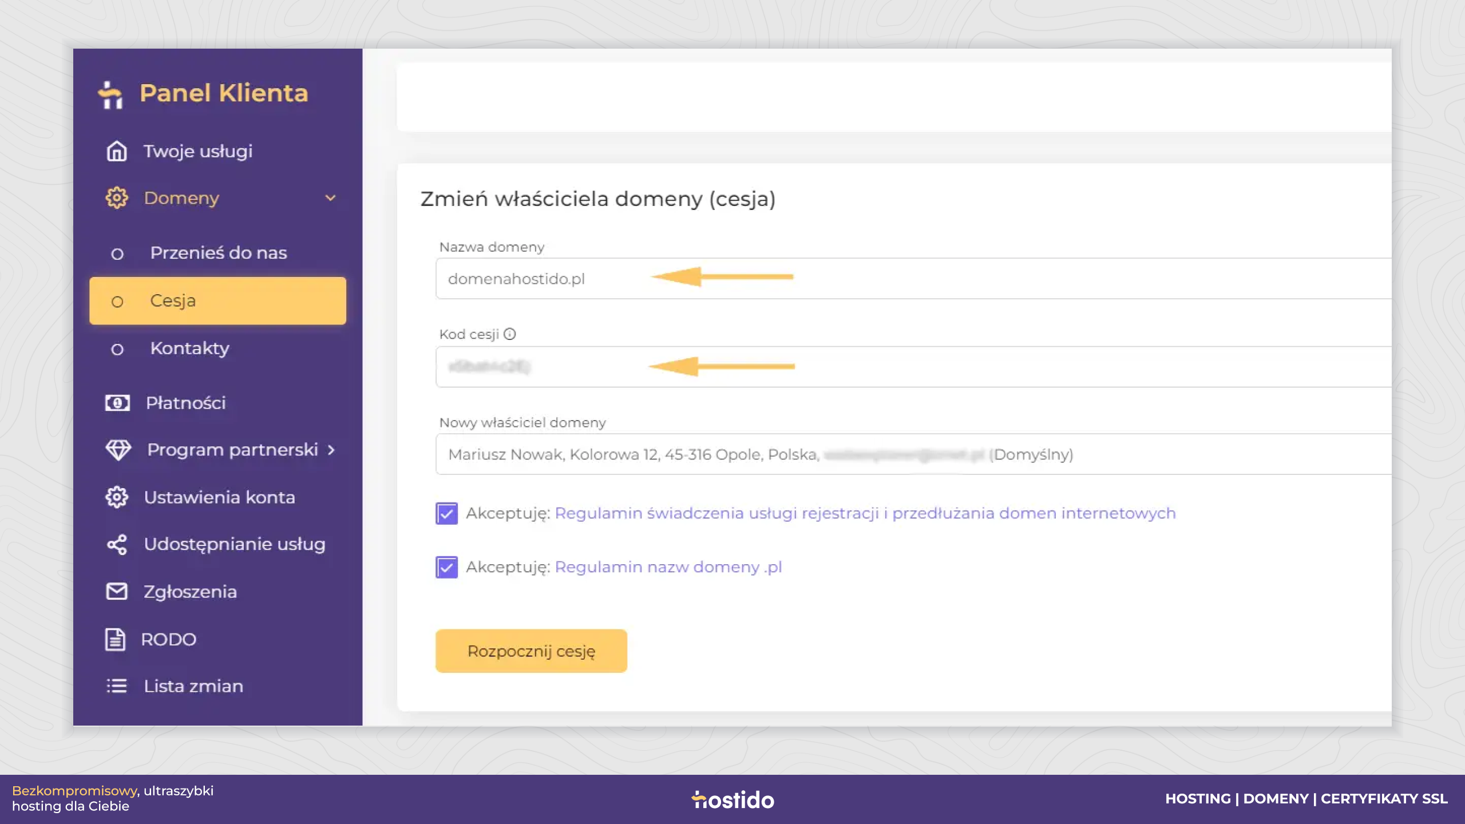Click the RODO document icon
This screenshot has width=1465, height=824.
115,639
